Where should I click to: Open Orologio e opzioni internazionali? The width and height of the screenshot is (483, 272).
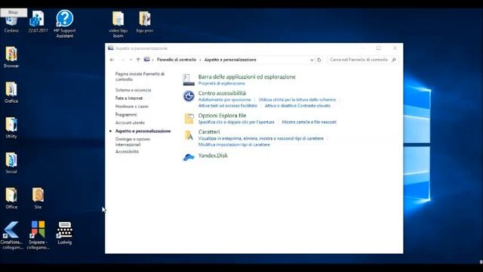point(133,142)
